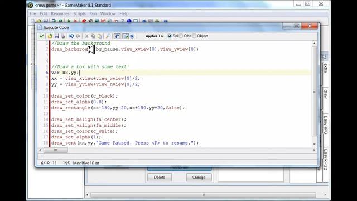Click line 'draw_set_valign(fa_middle);'
The image size is (357, 201).
(89, 126)
